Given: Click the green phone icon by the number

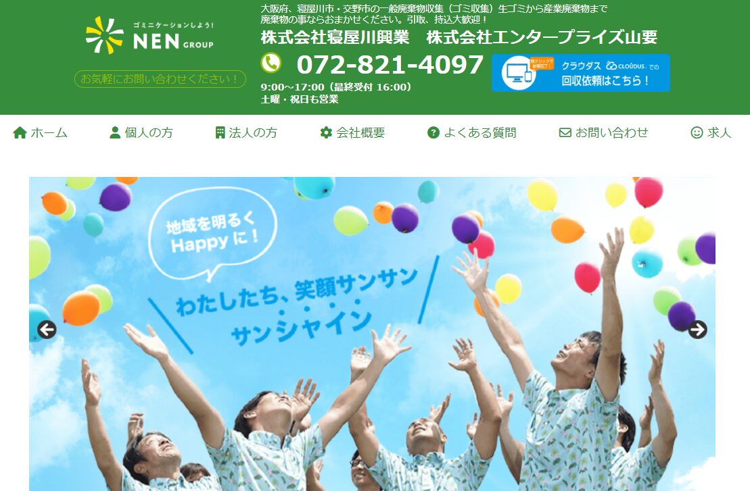Looking at the screenshot, I should tap(271, 63).
